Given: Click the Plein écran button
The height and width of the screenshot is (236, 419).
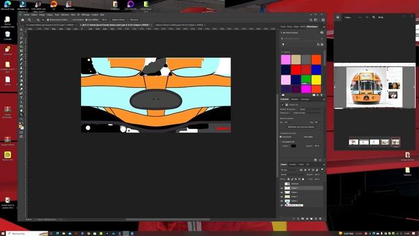Looking at the screenshot, I should (x=134, y=20).
